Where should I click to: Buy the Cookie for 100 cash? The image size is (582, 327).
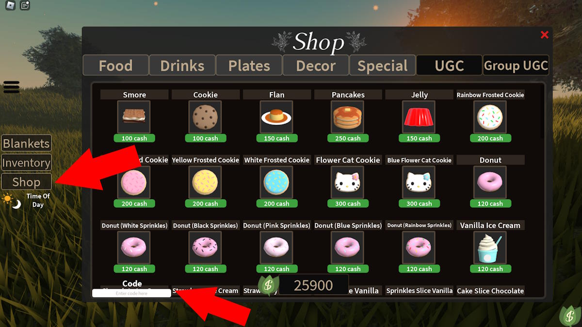click(x=205, y=138)
